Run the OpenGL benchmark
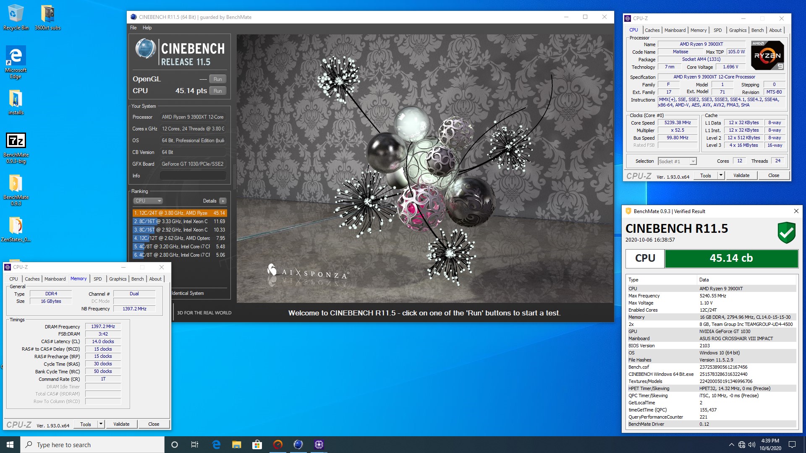The image size is (806, 453). click(217, 79)
